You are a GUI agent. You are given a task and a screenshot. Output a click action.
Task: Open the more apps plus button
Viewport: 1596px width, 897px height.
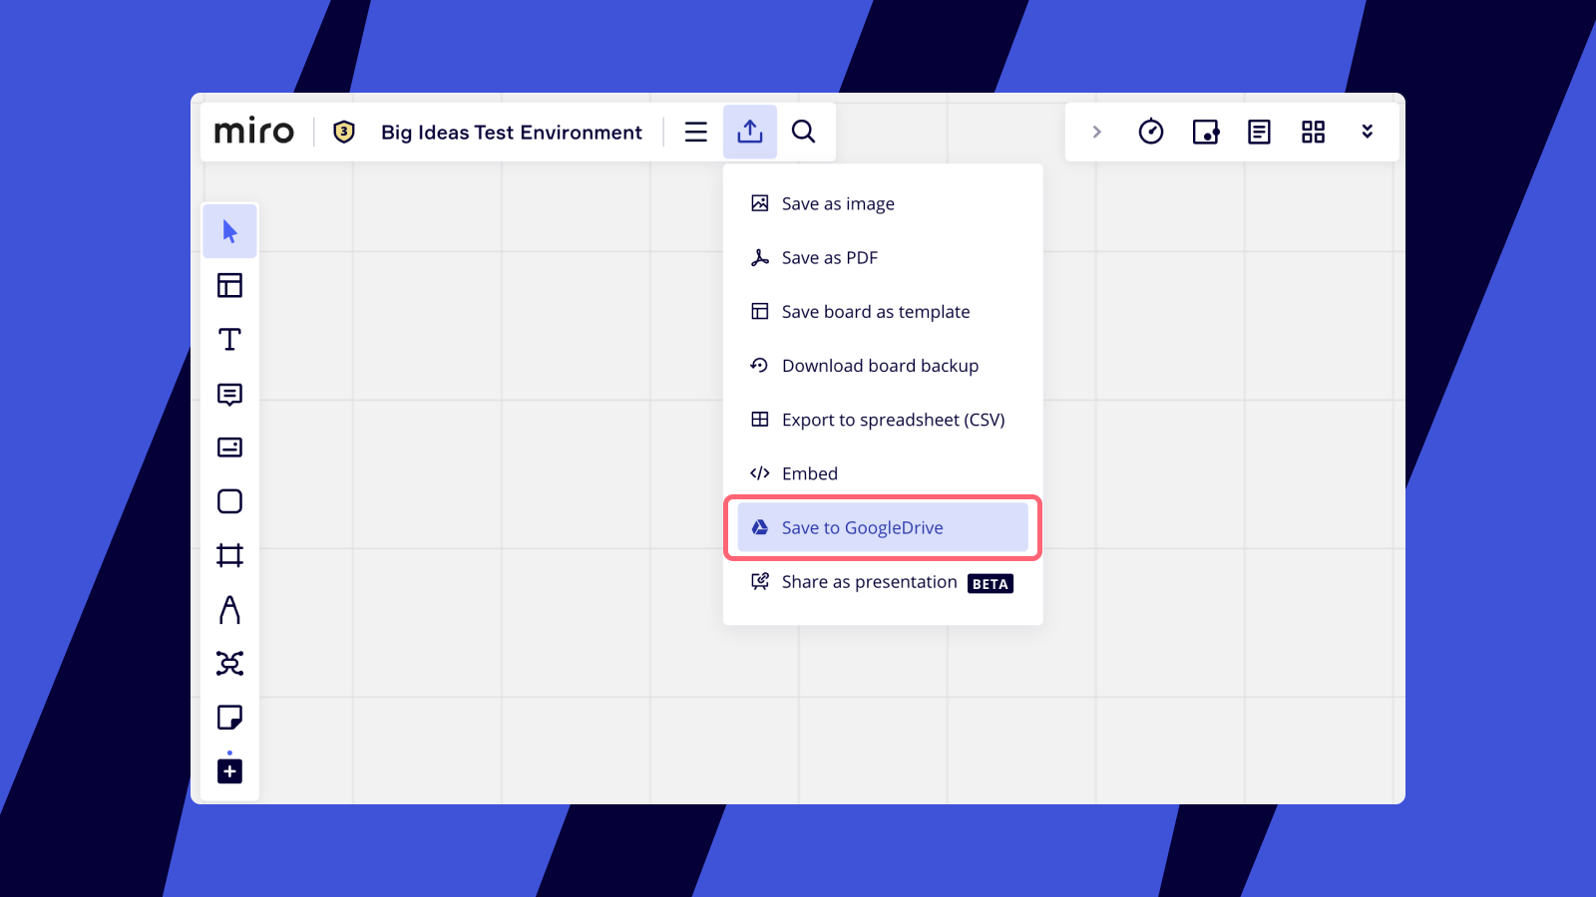[x=229, y=771]
